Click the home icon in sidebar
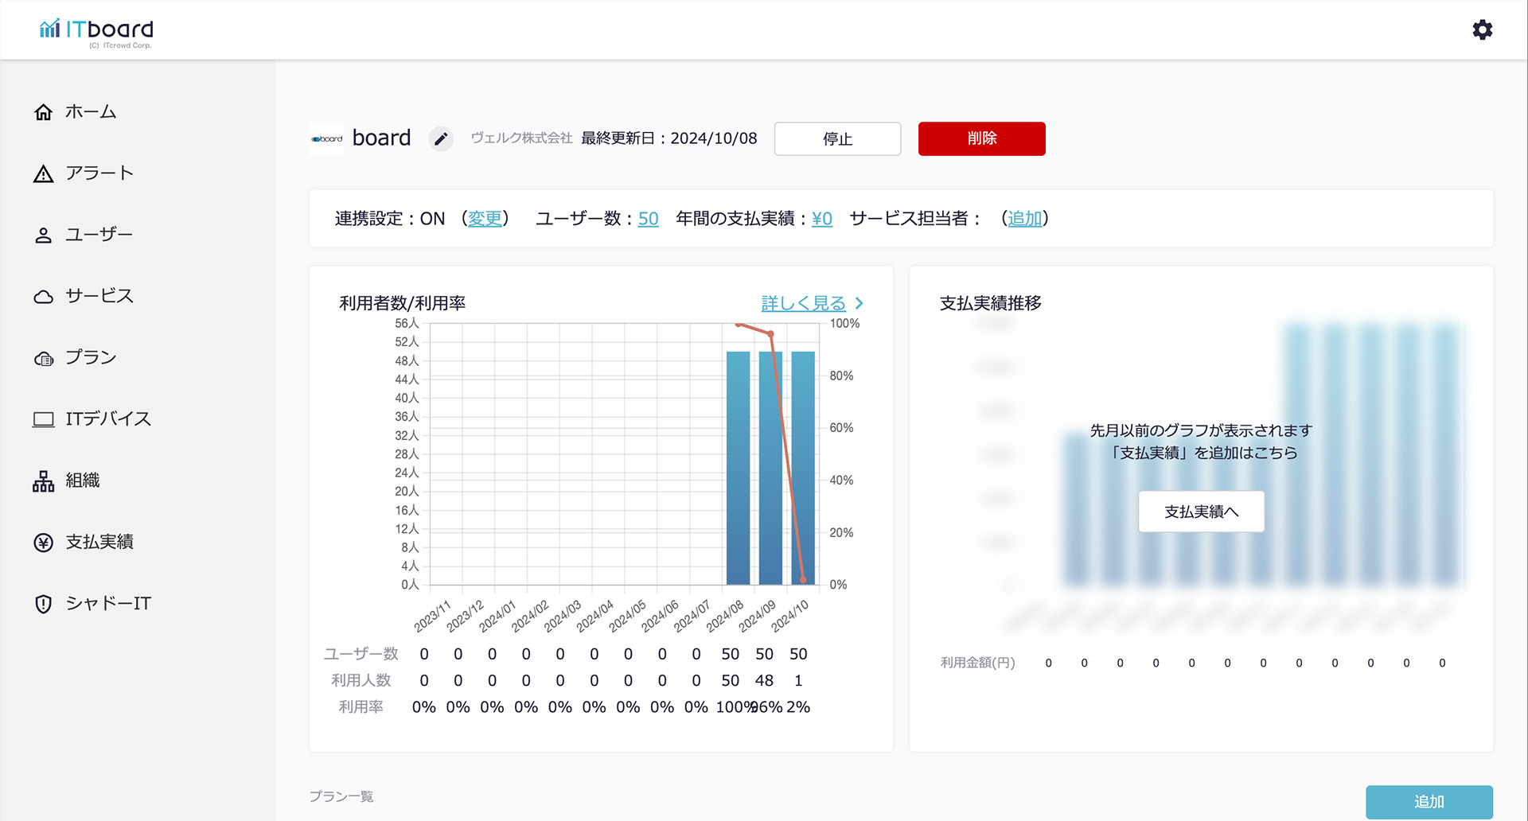 (44, 112)
